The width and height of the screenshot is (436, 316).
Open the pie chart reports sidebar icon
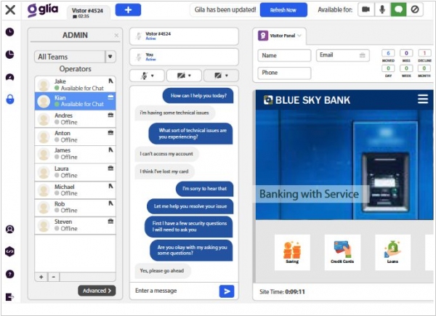(9, 54)
